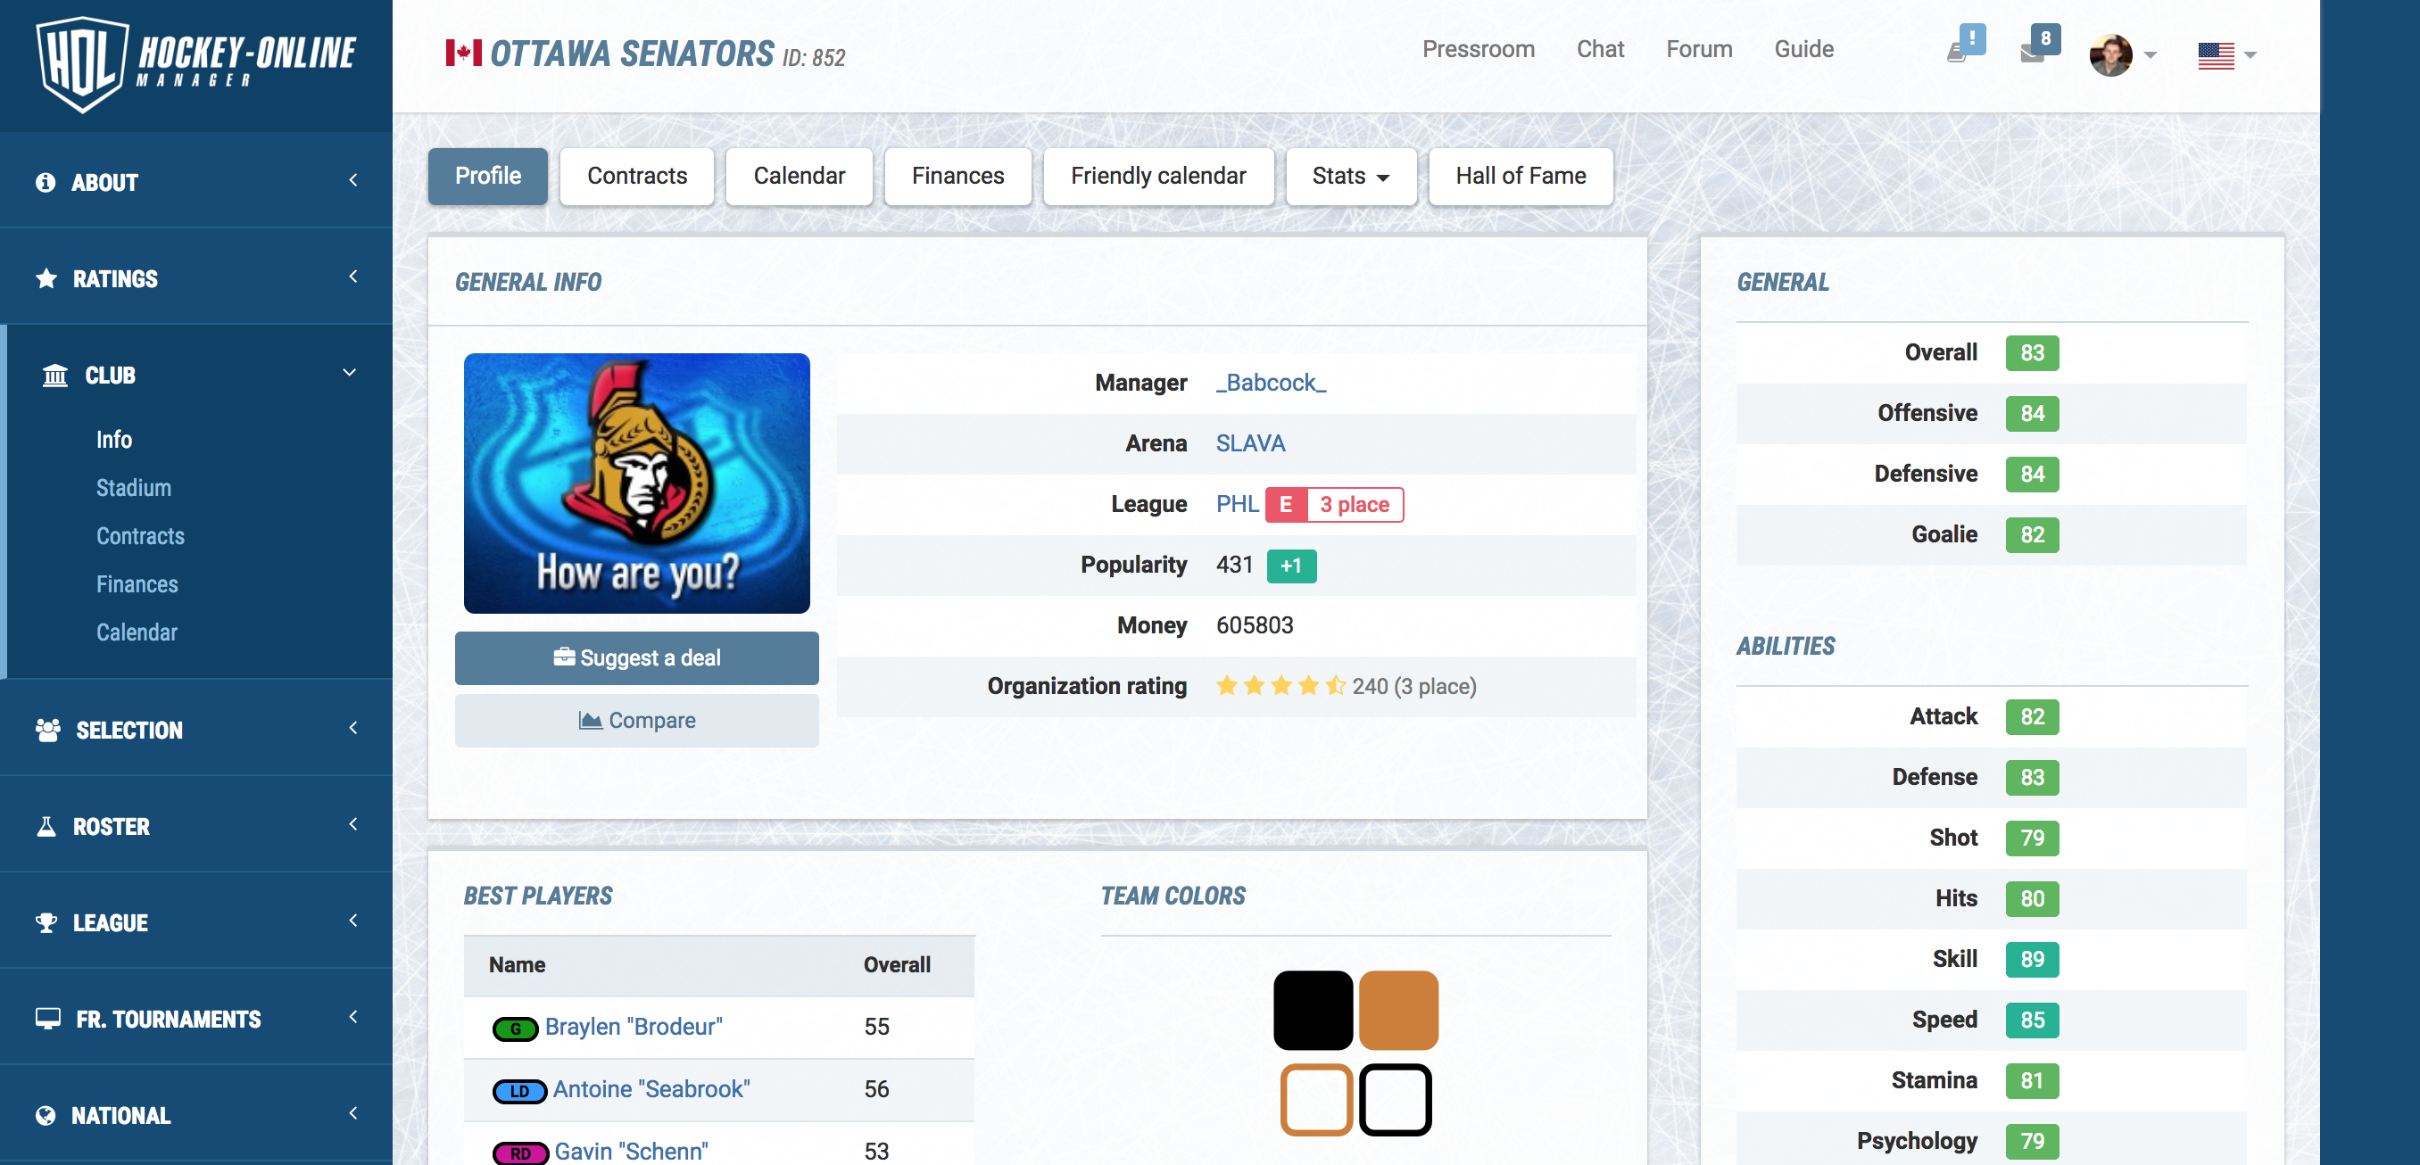Open Chat in top navigation
The height and width of the screenshot is (1165, 2420).
[1600, 50]
